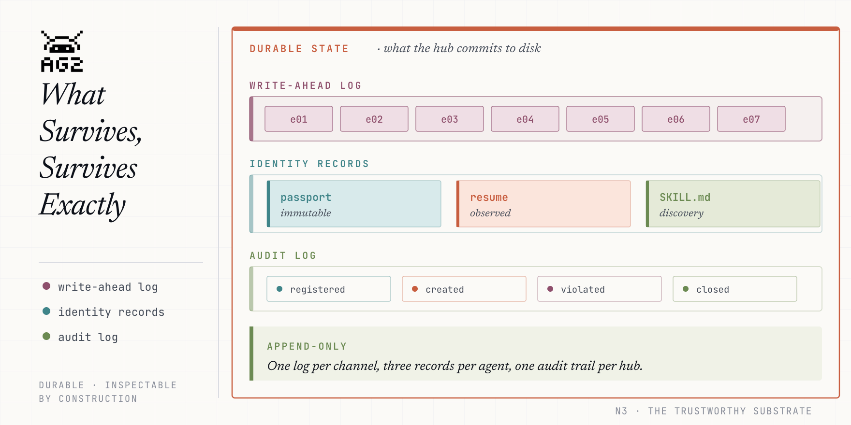The height and width of the screenshot is (425, 851).
Task: Click the green audit log legend dot
Action: click(x=46, y=336)
